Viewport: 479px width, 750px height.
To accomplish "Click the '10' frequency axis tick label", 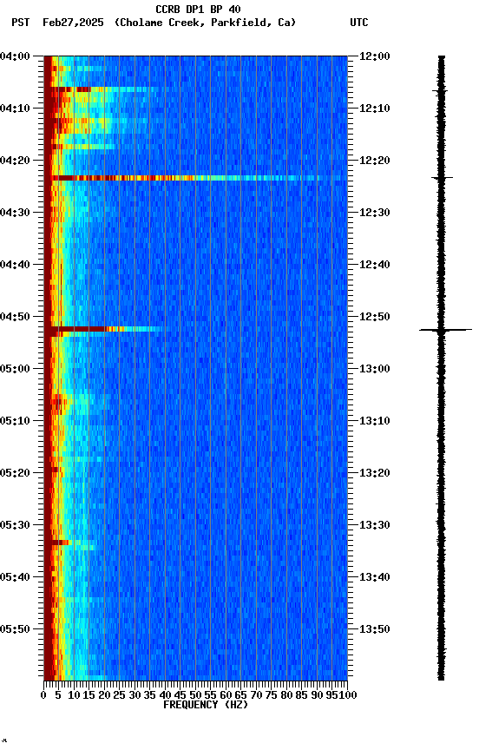I will (x=74, y=695).
